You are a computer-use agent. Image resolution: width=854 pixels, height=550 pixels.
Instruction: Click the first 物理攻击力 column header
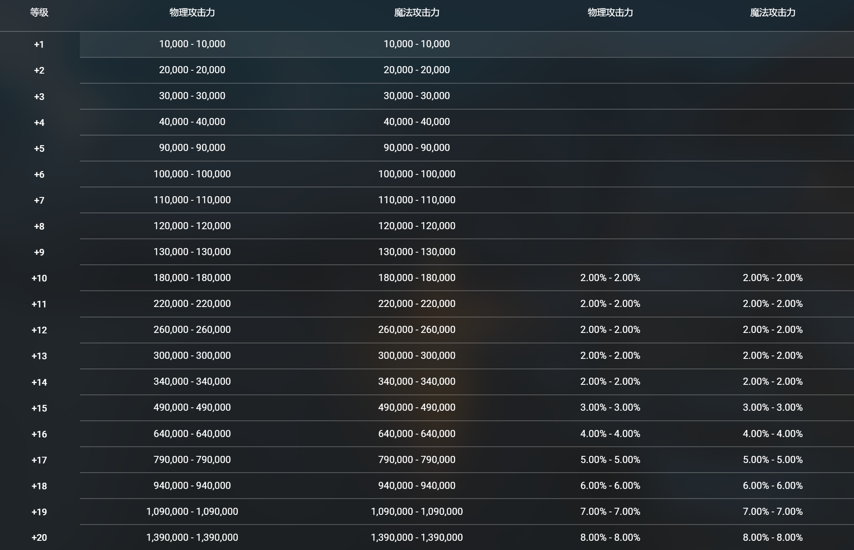pos(192,13)
